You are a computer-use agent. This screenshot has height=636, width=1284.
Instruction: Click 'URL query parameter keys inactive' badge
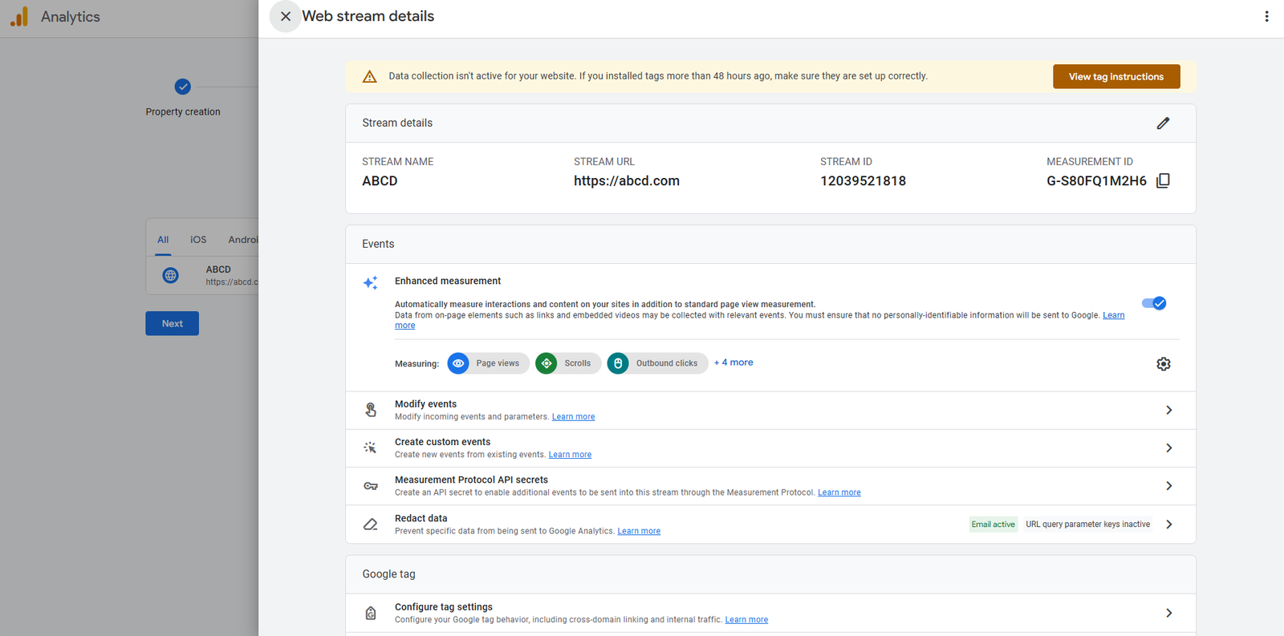tap(1087, 525)
